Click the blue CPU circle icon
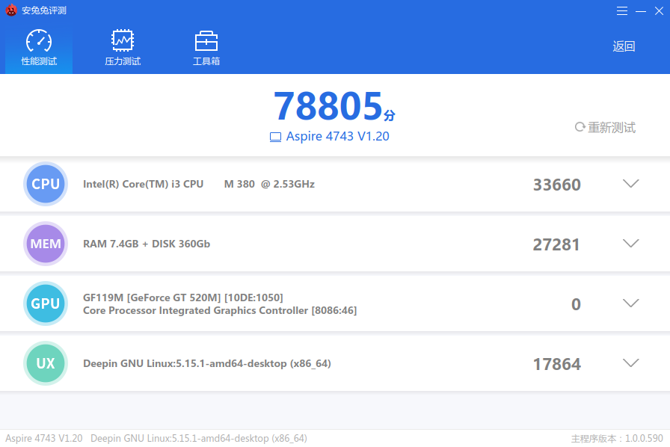670x447 pixels. coord(46,184)
